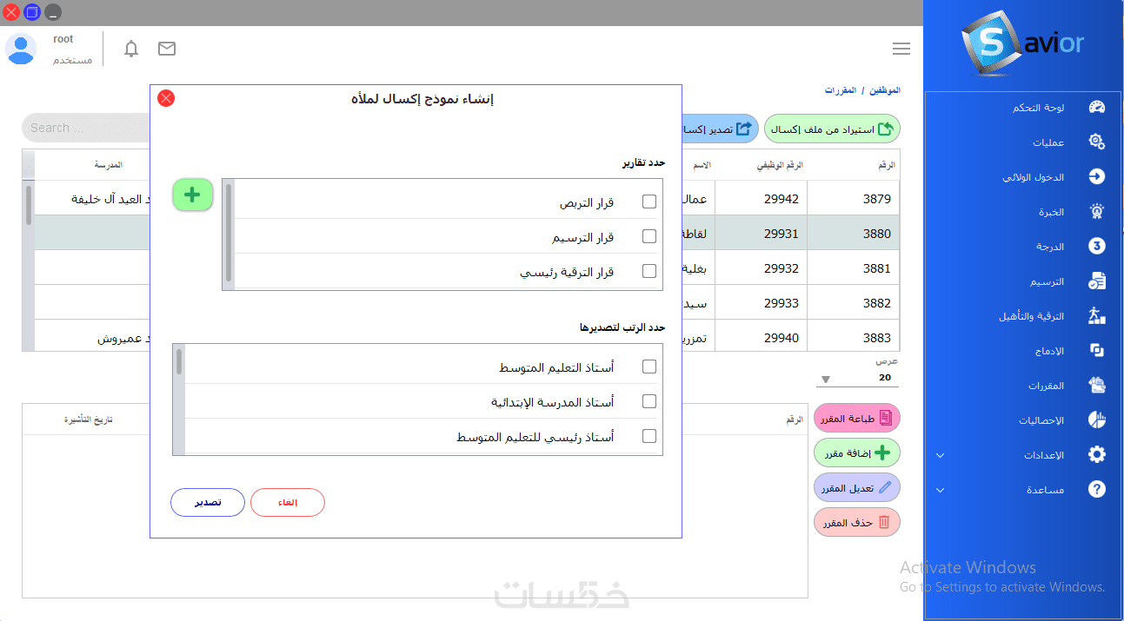
Task: Open لوحة التحكم dashboard icon in sidebar
Action: click(x=1096, y=108)
